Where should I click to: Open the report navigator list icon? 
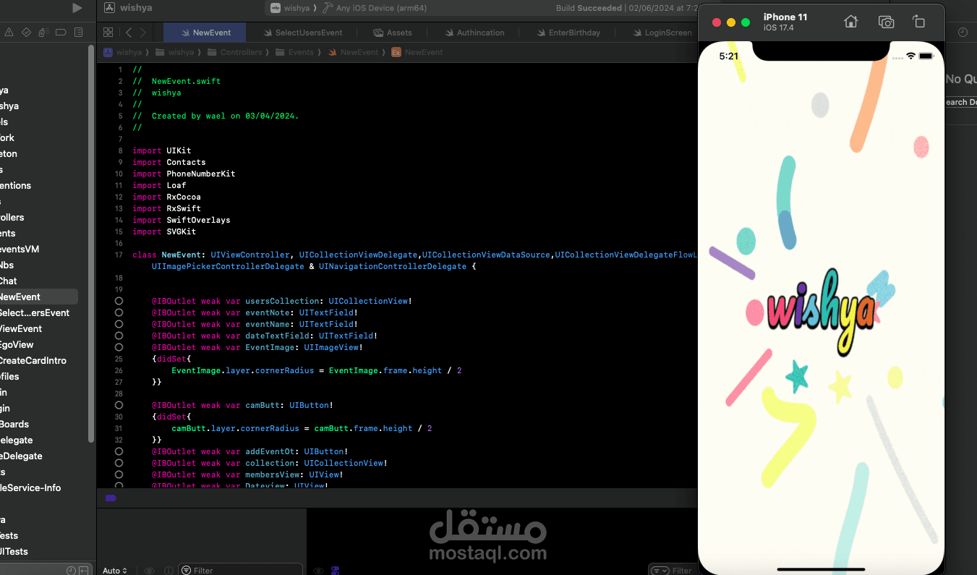click(x=78, y=32)
